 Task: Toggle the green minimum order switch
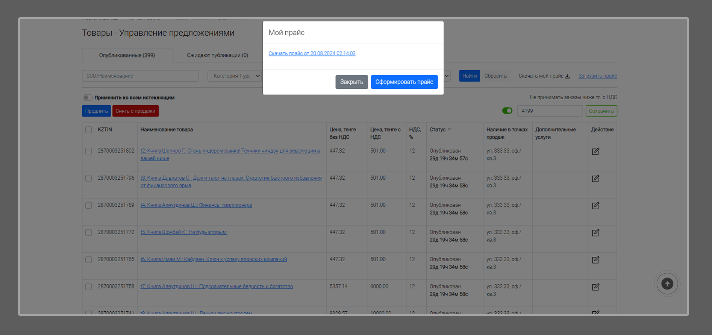pyautogui.click(x=507, y=111)
